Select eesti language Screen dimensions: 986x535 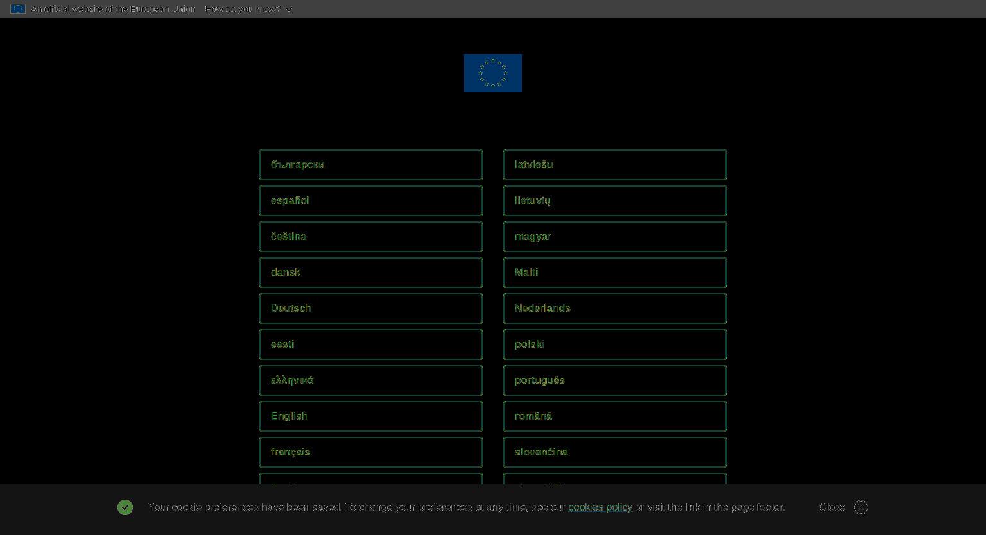[371, 344]
